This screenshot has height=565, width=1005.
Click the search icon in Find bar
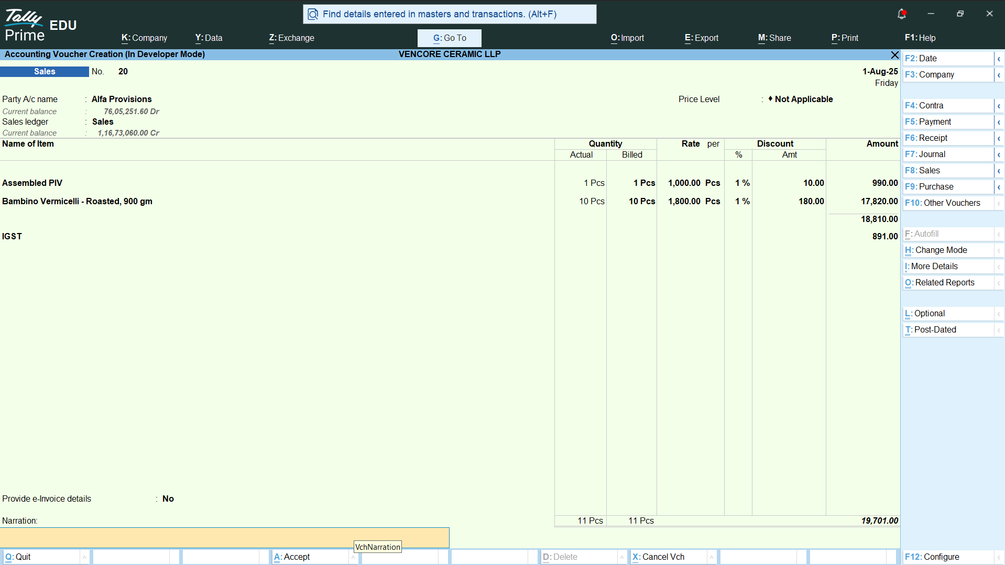313,14
